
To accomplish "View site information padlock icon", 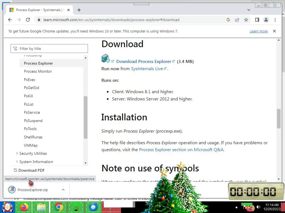I will click(x=39, y=20).
